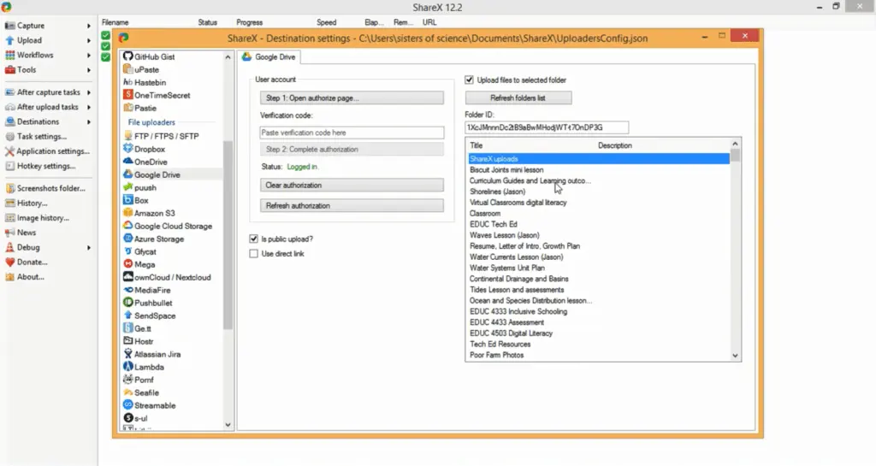Click the folder list scrollbar thumb
This screenshot has height=466, width=876.
(735, 155)
